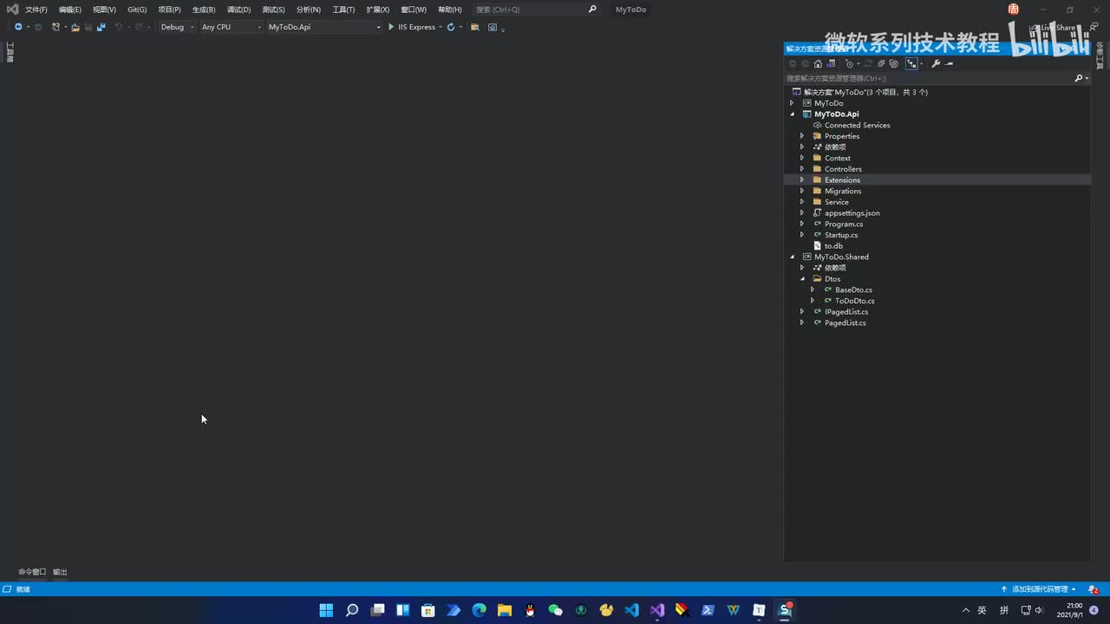Select the Extensions folder

click(842, 180)
